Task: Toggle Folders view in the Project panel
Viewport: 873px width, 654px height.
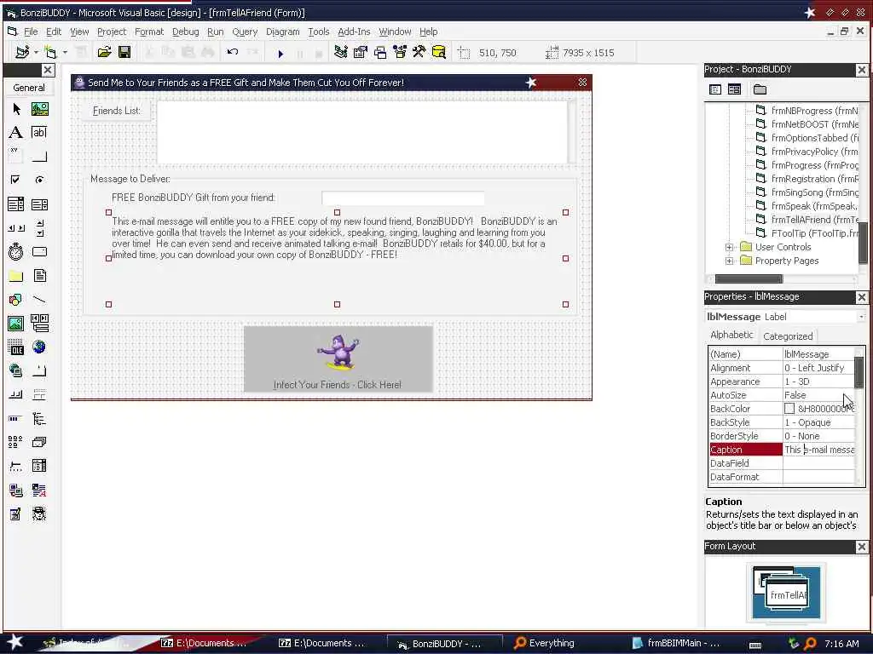Action: click(x=760, y=89)
